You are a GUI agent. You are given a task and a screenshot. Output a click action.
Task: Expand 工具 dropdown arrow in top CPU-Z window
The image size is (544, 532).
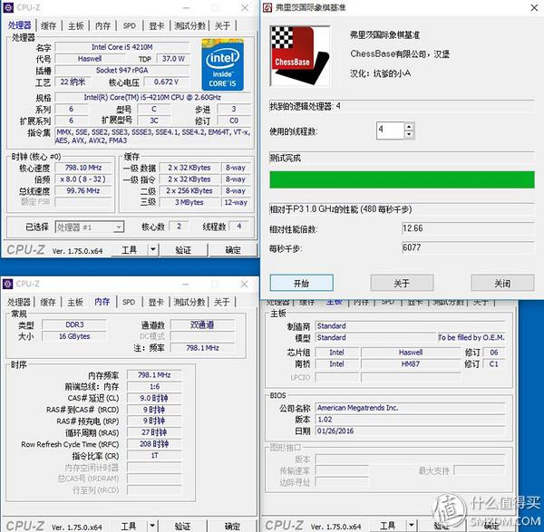(x=153, y=250)
